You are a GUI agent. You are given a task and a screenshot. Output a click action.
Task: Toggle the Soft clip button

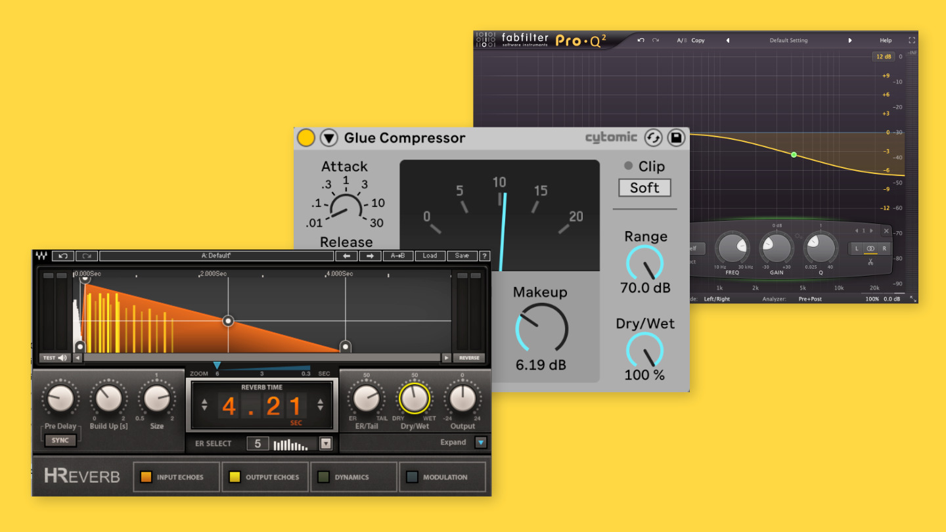coord(644,188)
